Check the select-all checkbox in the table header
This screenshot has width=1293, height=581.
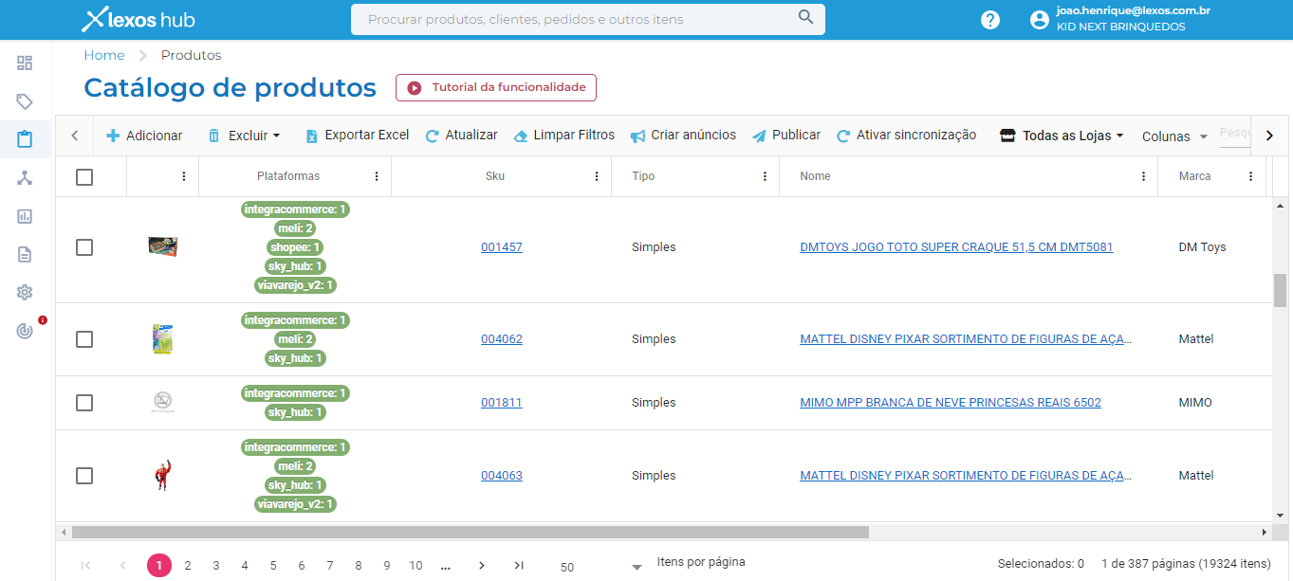84,176
